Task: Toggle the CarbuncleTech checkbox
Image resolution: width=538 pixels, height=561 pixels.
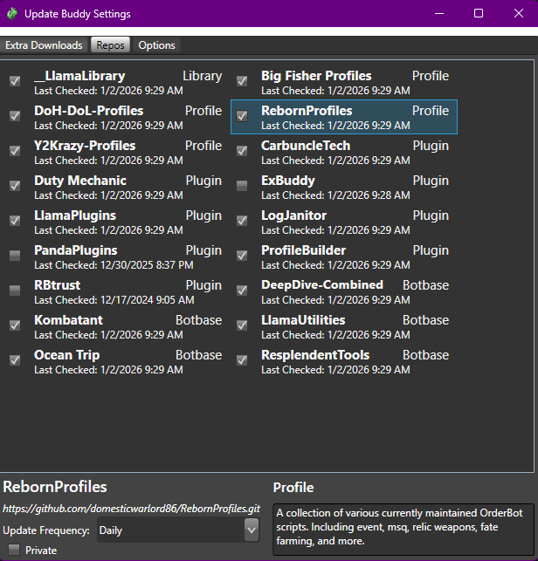Action: coord(242,151)
